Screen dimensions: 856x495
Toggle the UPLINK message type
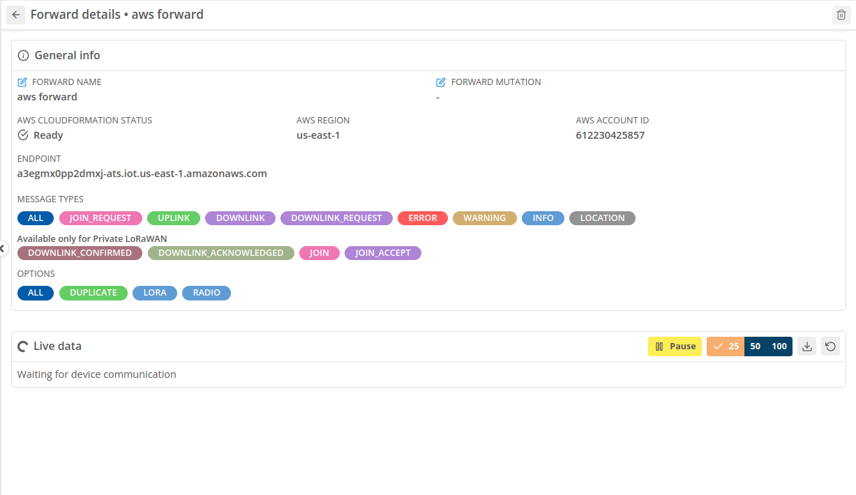(174, 218)
